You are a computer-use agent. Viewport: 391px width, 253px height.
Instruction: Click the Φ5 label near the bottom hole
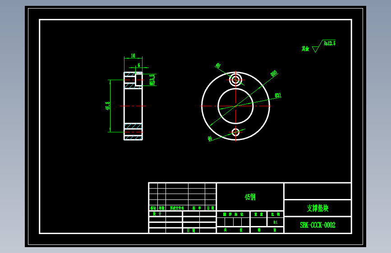point(210,139)
